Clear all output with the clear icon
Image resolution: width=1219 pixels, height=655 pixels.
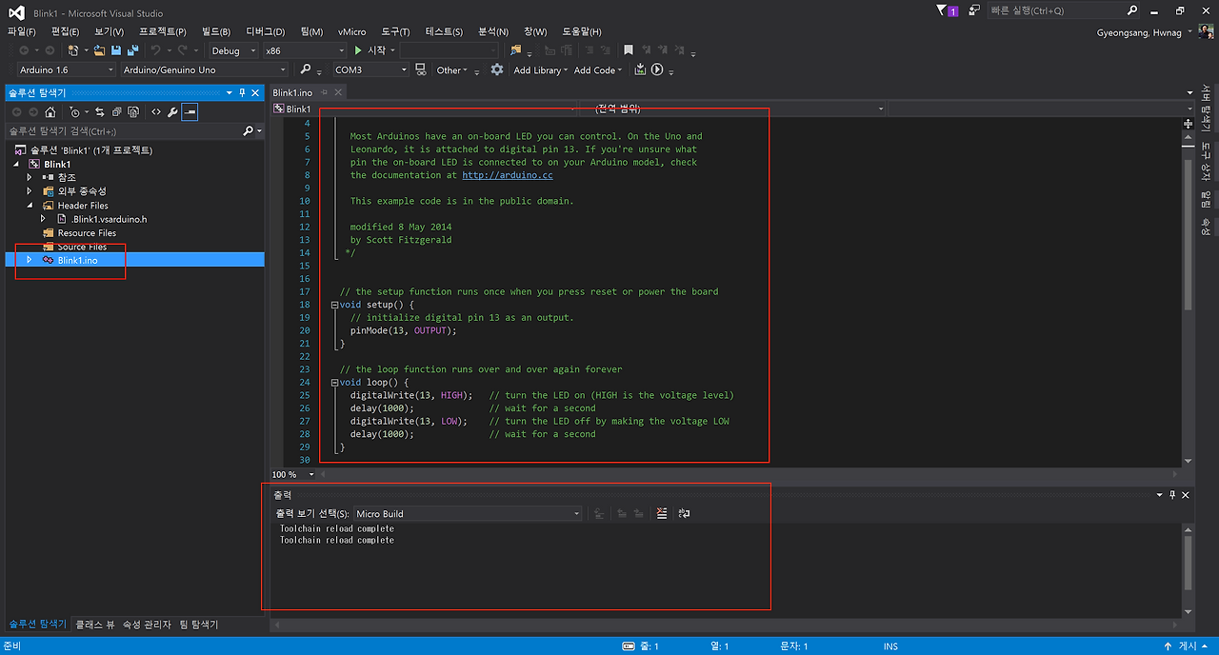[x=662, y=513]
